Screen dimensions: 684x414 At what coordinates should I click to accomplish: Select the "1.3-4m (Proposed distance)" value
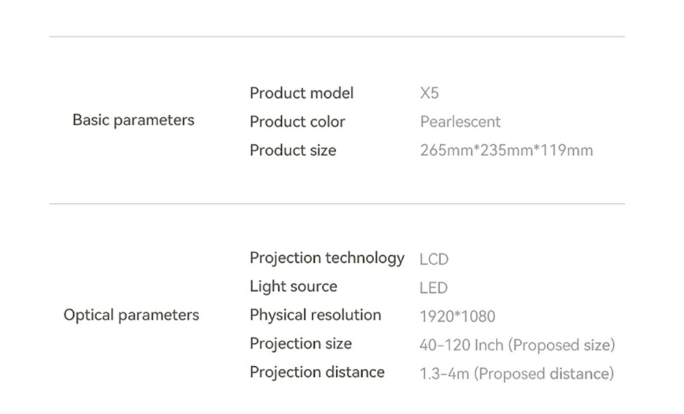tap(516, 374)
